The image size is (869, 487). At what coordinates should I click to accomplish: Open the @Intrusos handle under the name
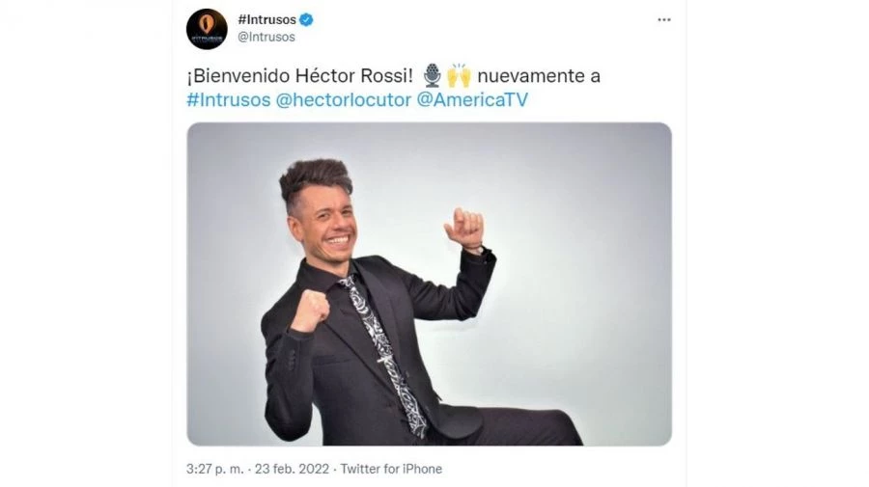[266, 37]
